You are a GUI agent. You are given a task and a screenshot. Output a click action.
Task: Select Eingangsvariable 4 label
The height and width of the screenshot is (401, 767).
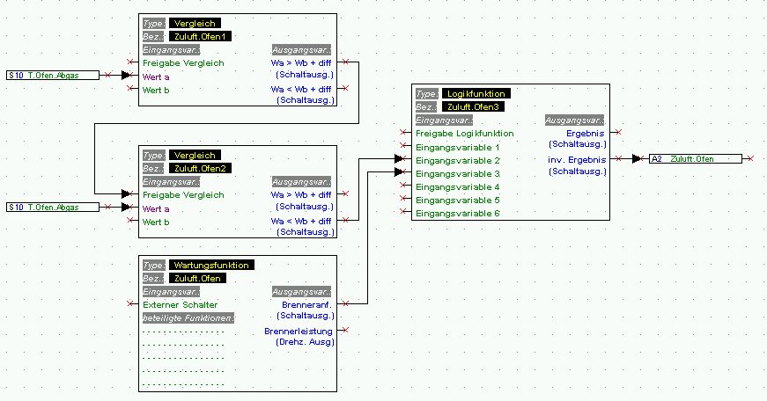(x=457, y=187)
